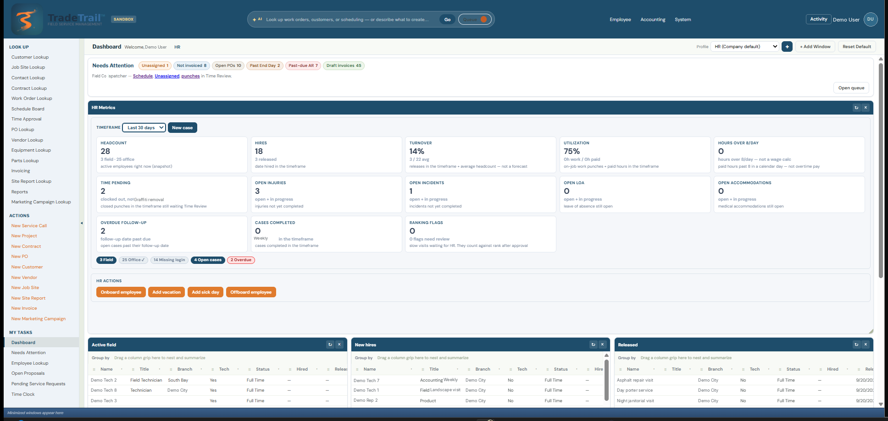Refresh the New hires window
Screen dimensions: 888x421
[x=593, y=344]
